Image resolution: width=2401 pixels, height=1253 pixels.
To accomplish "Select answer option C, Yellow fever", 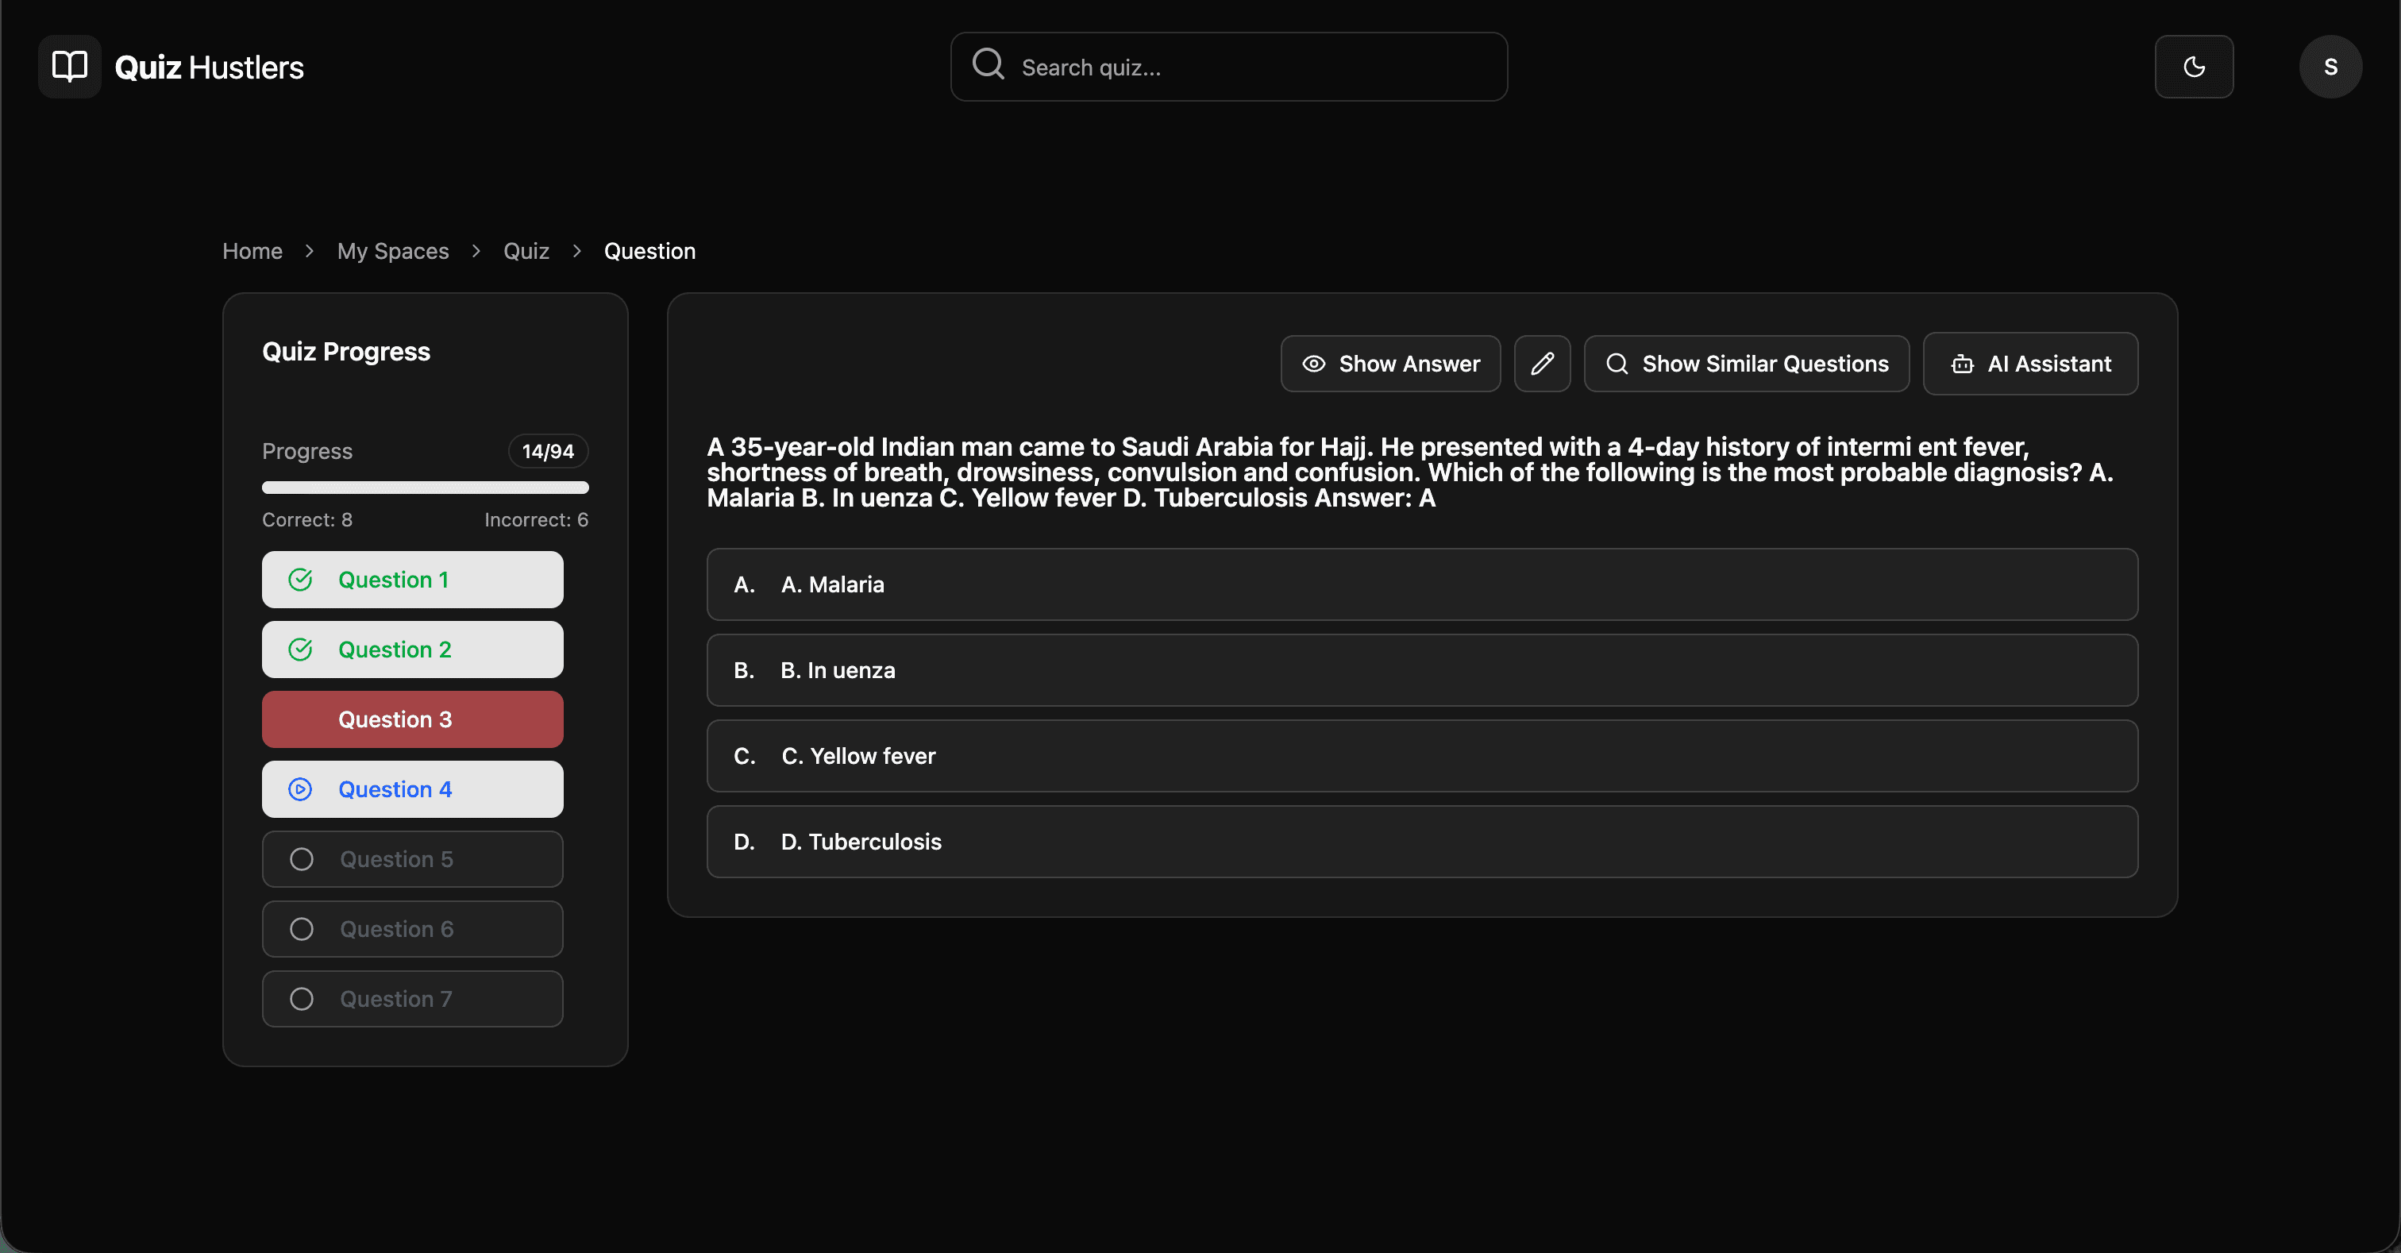I will [x=1422, y=756].
